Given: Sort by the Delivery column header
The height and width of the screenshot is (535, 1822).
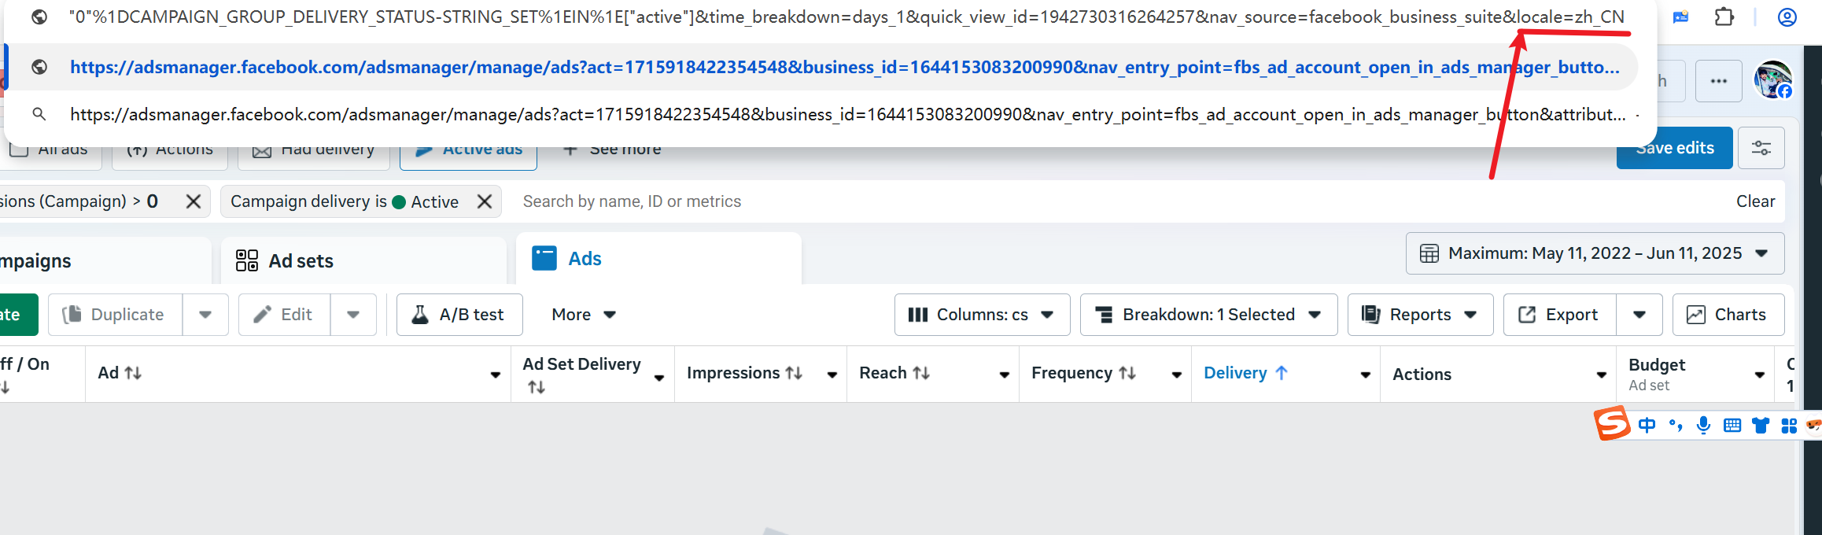Looking at the screenshot, I should 1235,373.
